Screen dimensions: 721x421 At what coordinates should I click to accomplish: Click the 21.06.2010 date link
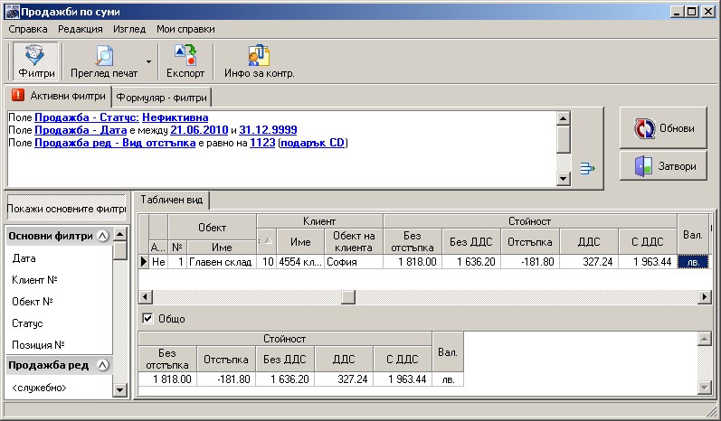pos(199,130)
